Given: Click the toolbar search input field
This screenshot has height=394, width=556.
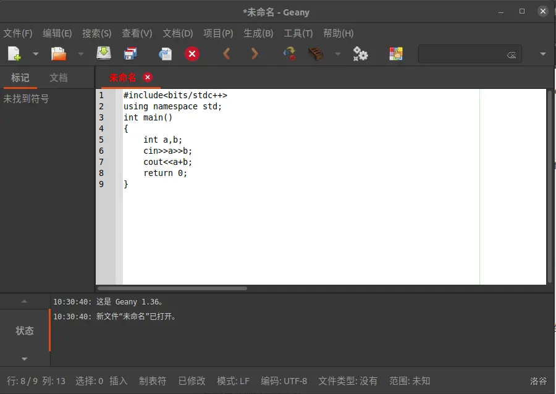Looking at the screenshot, I should click(463, 54).
